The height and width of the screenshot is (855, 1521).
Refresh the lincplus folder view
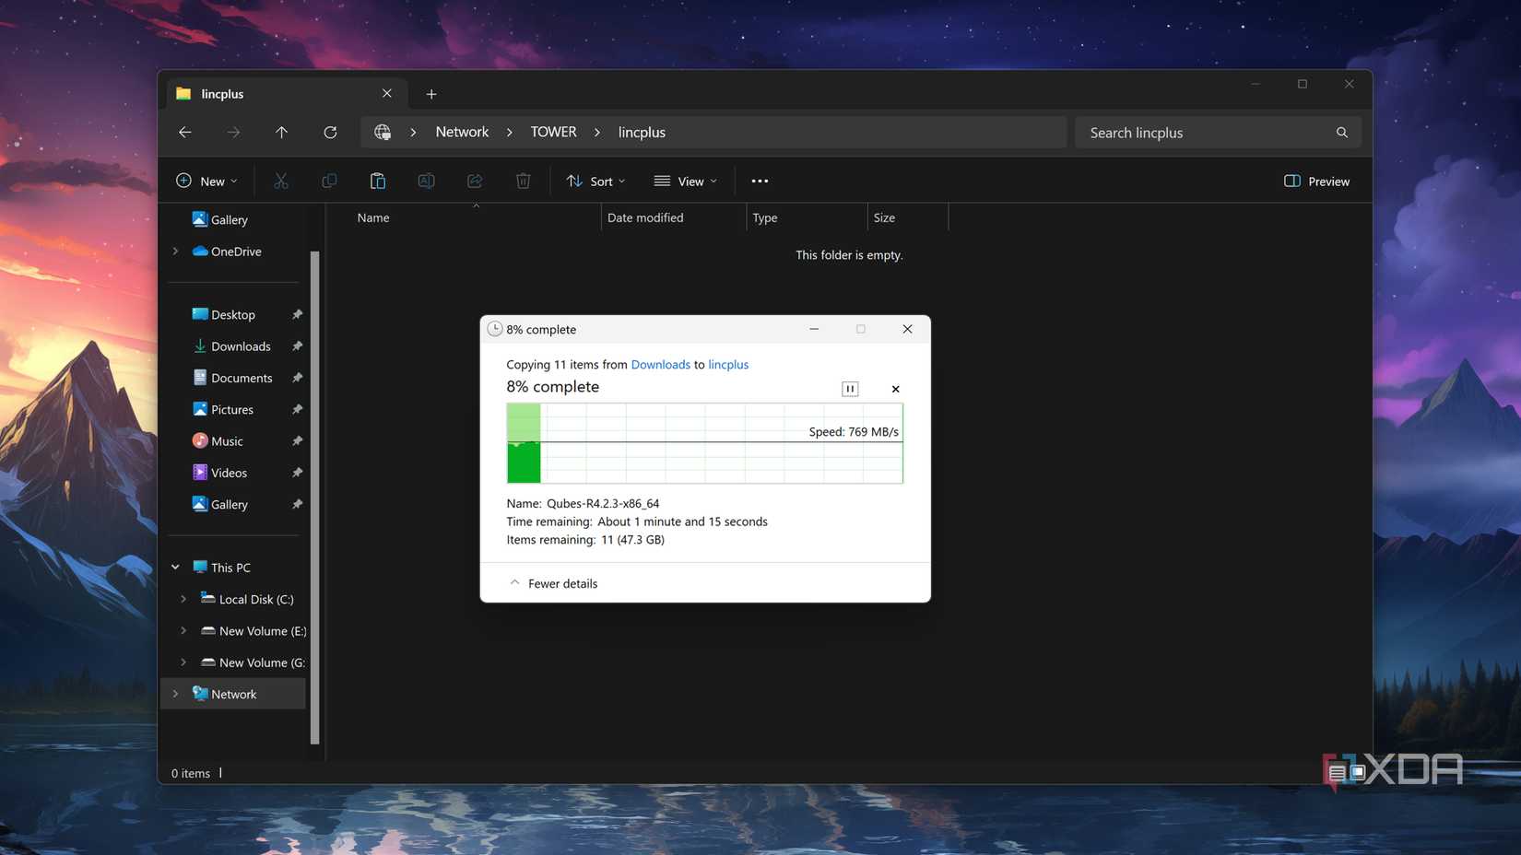pyautogui.click(x=330, y=133)
